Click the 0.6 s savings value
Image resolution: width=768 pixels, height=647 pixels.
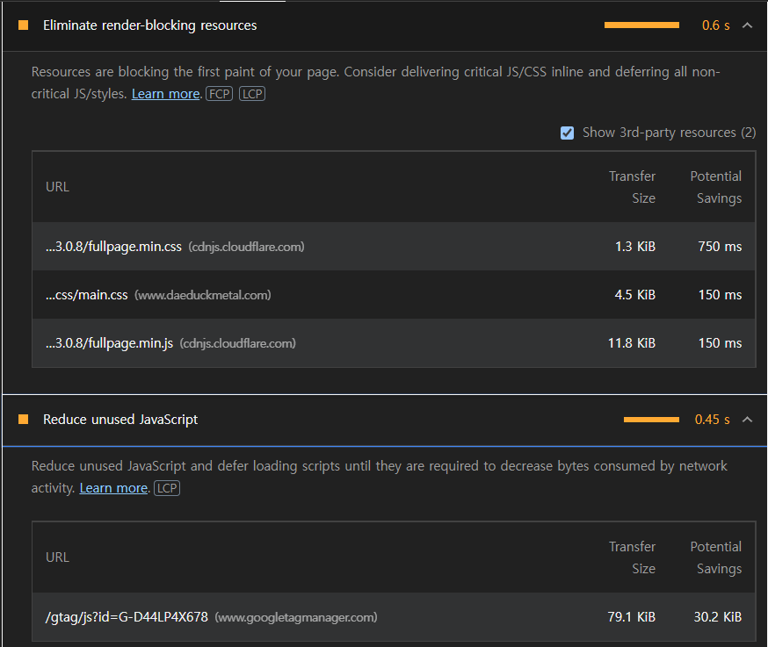tap(715, 25)
